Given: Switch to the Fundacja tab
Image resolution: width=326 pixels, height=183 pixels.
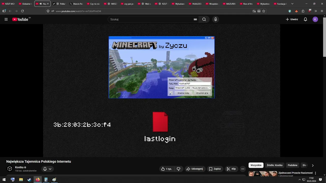Looking at the screenshot, I should [x=280, y=4].
